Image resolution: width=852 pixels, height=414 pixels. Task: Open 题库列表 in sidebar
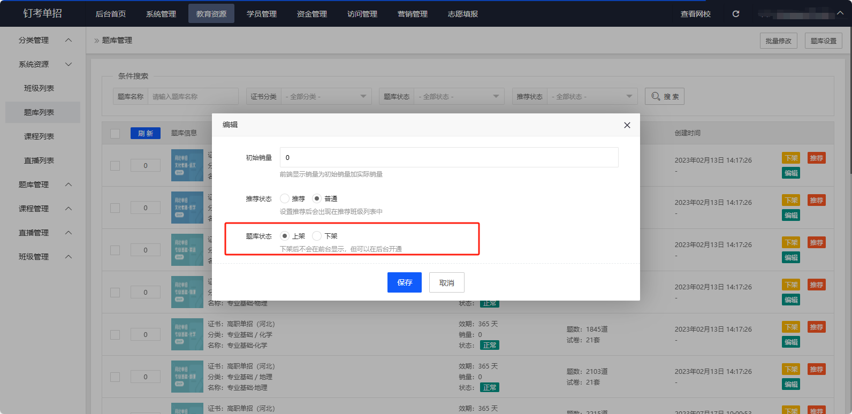pos(43,112)
